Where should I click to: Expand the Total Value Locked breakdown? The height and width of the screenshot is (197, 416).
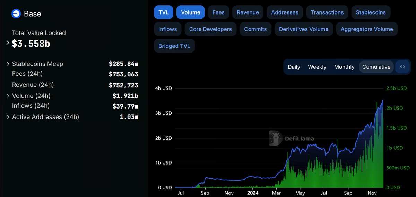[8, 43]
